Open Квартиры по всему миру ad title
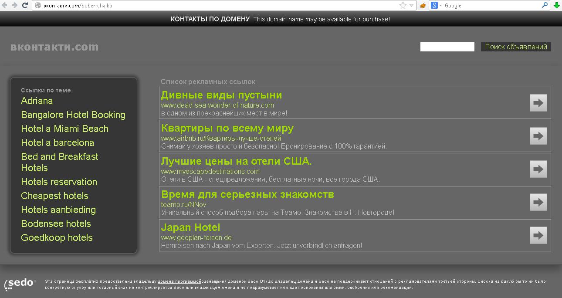 pyautogui.click(x=227, y=128)
